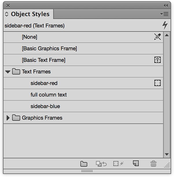Click the scrollbar up arrow
This screenshot has width=174, height=178.
coord(167,35)
